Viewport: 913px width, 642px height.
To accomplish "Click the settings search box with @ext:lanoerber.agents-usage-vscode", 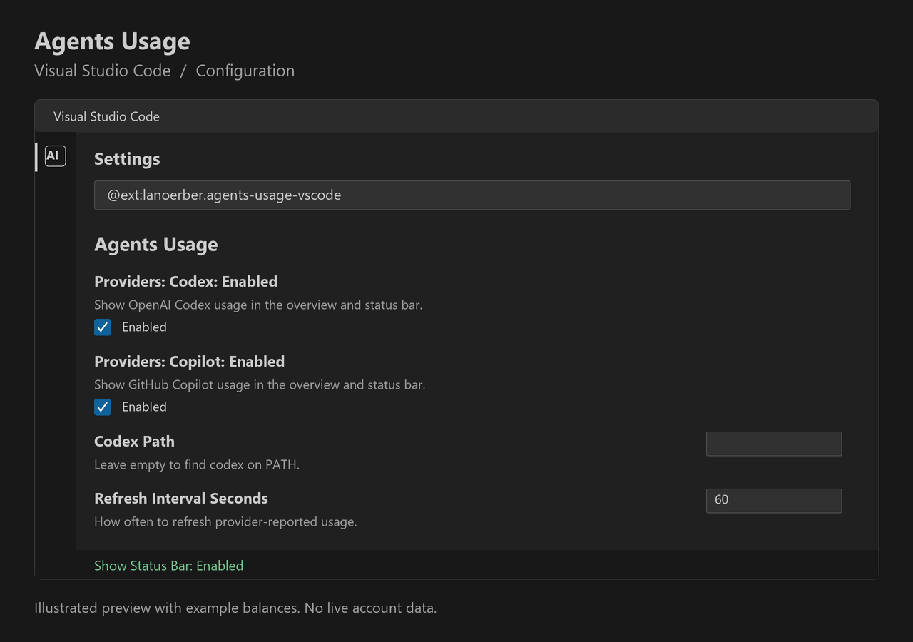I will [472, 195].
